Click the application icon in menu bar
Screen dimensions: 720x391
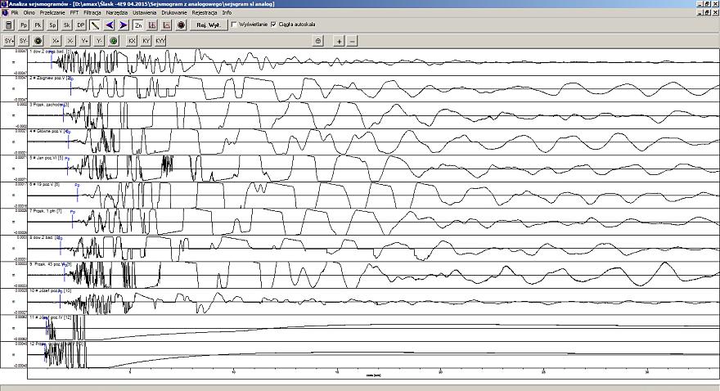click(5, 13)
